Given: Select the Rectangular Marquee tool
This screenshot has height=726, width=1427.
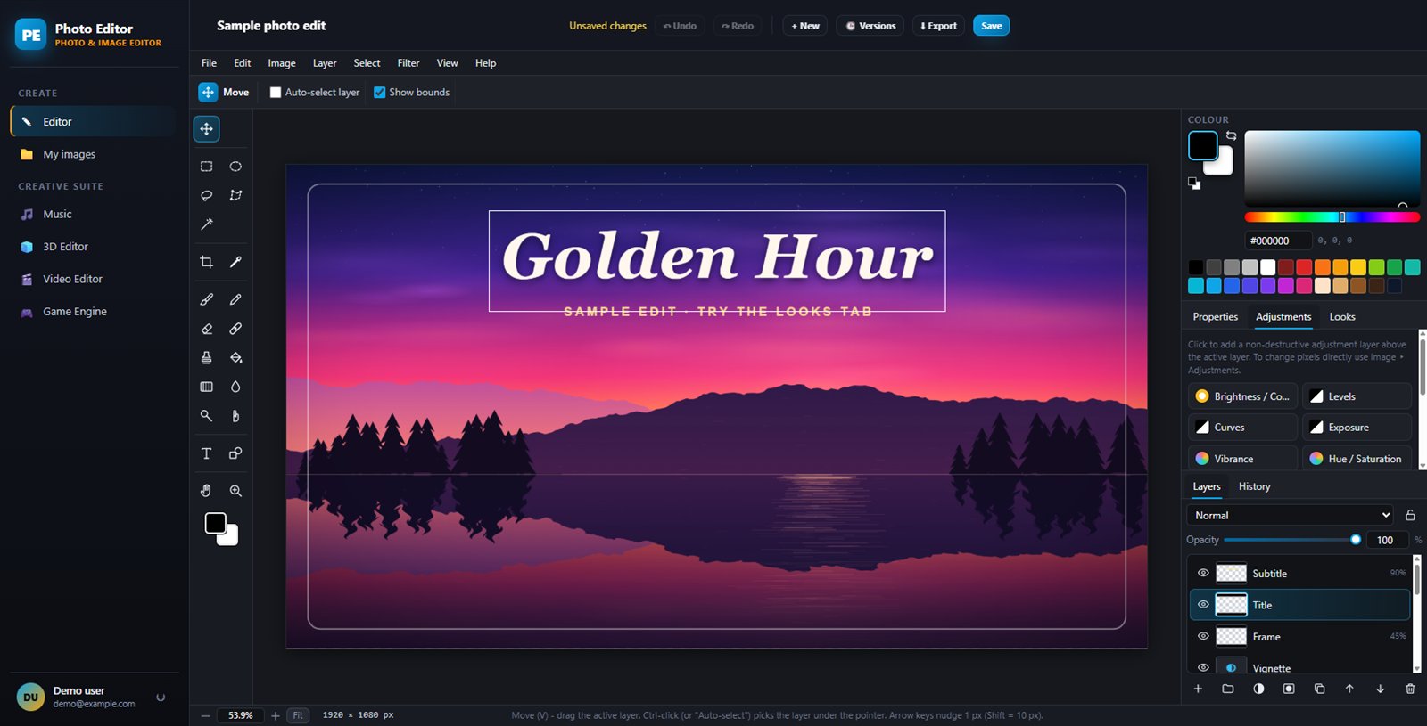Looking at the screenshot, I should (x=206, y=167).
